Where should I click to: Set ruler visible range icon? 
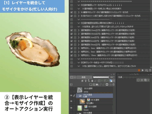pyautogui.click(x=105, y=81)
